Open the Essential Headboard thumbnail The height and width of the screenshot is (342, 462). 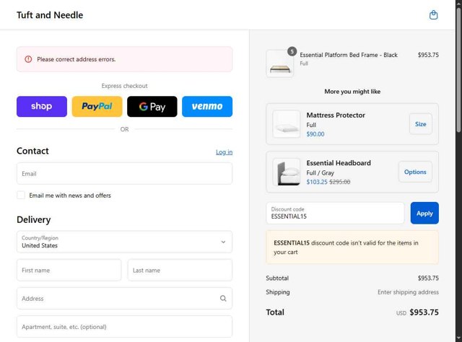[286, 172]
